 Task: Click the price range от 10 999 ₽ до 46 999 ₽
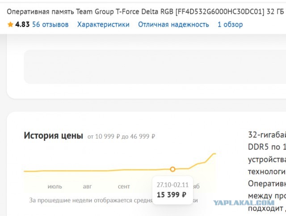pyautogui.click(x=121, y=137)
